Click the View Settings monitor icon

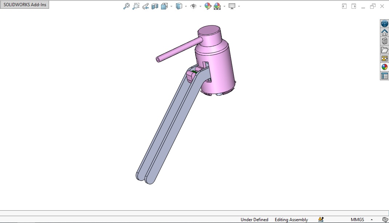click(x=232, y=6)
